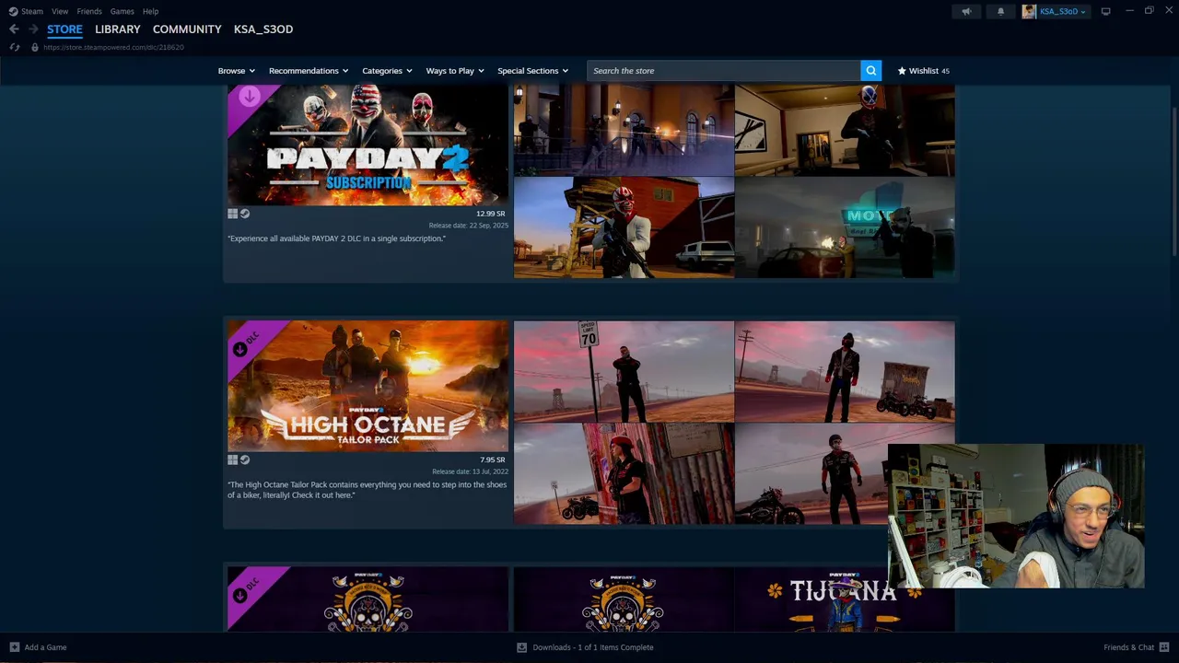
Task: Open the High Octane biker beside trailer screenshot
Action: [845, 371]
